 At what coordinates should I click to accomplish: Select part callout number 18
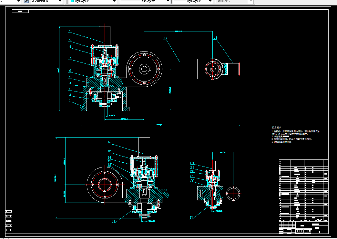(x=216, y=38)
